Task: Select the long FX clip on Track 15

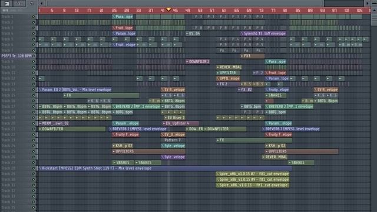Action: coord(101,95)
